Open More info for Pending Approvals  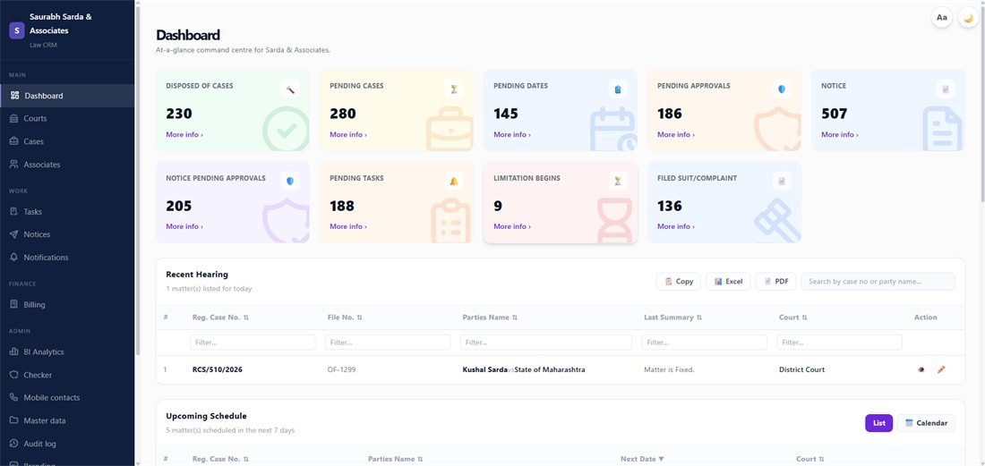click(x=676, y=135)
